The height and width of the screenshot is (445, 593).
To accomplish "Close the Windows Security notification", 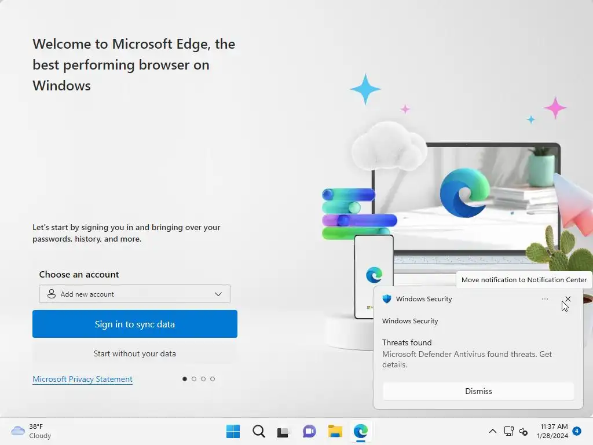I will [x=568, y=299].
